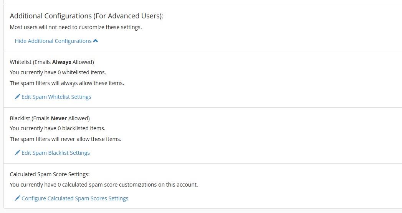This screenshot has height=213, width=402.
Task: Open Configure Calculated Spam Scores Settings link
Action: click(75, 198)
